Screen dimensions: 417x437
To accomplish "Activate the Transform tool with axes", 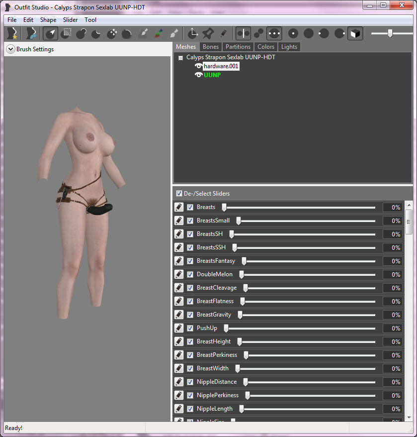I will tap(192, 33).
